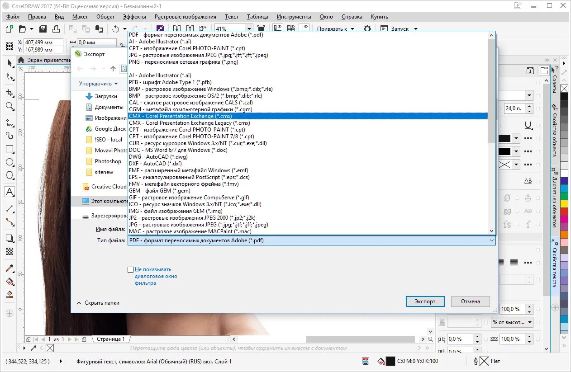Open the 'Файл' menu
Screen dimensions: 571x372
coord(13,17)
